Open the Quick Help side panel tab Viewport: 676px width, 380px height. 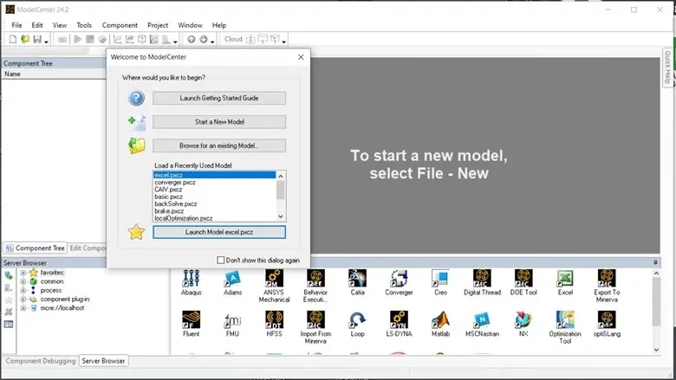(667, 68)
